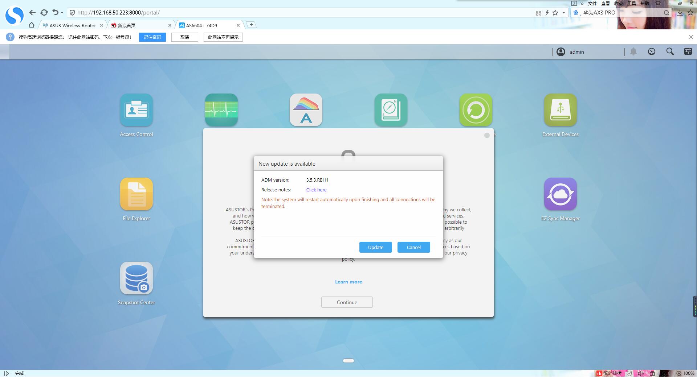697x377 pixels.
Task: Open the ADM tools panel icon
Action: (x=688, y=52)
